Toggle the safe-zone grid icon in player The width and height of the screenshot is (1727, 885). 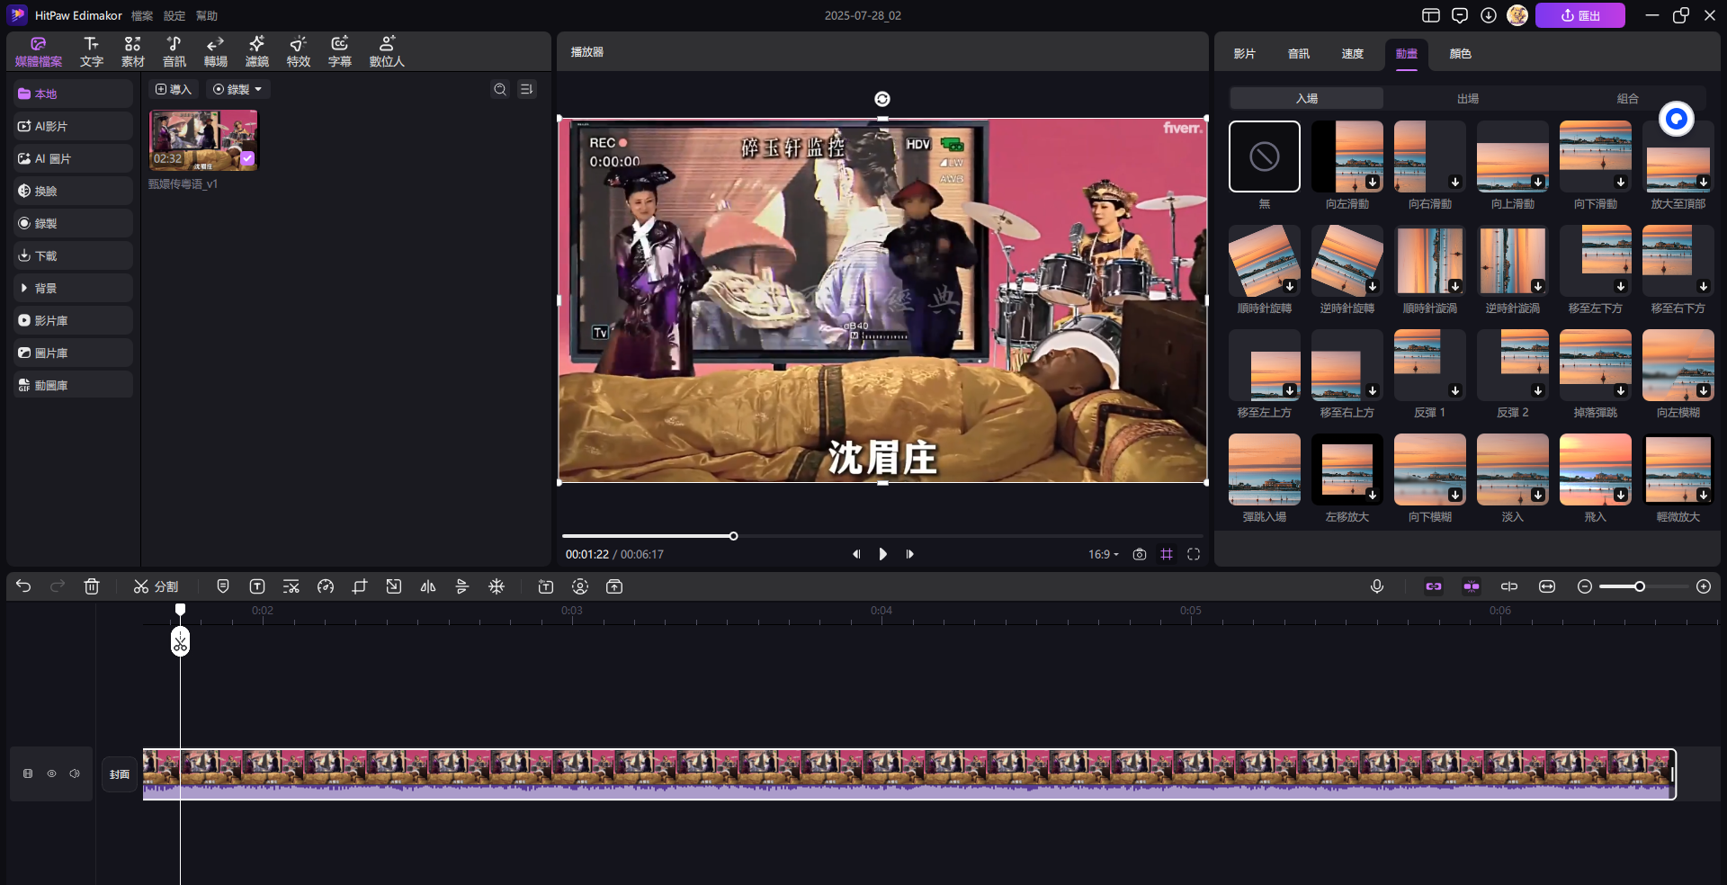(1167, 554)
